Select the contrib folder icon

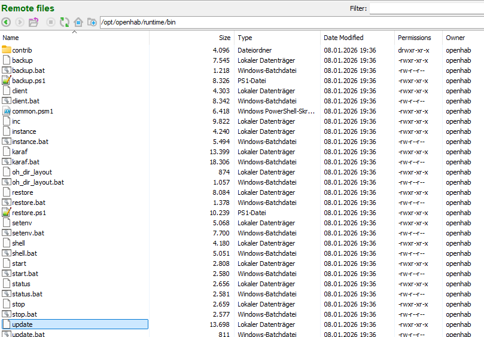coord(7,50)
